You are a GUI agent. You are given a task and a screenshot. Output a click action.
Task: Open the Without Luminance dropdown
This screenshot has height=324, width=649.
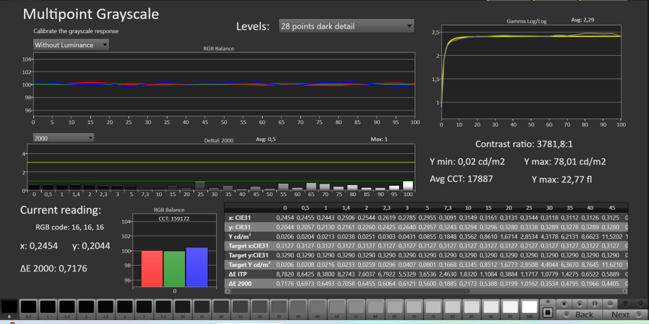71,45
